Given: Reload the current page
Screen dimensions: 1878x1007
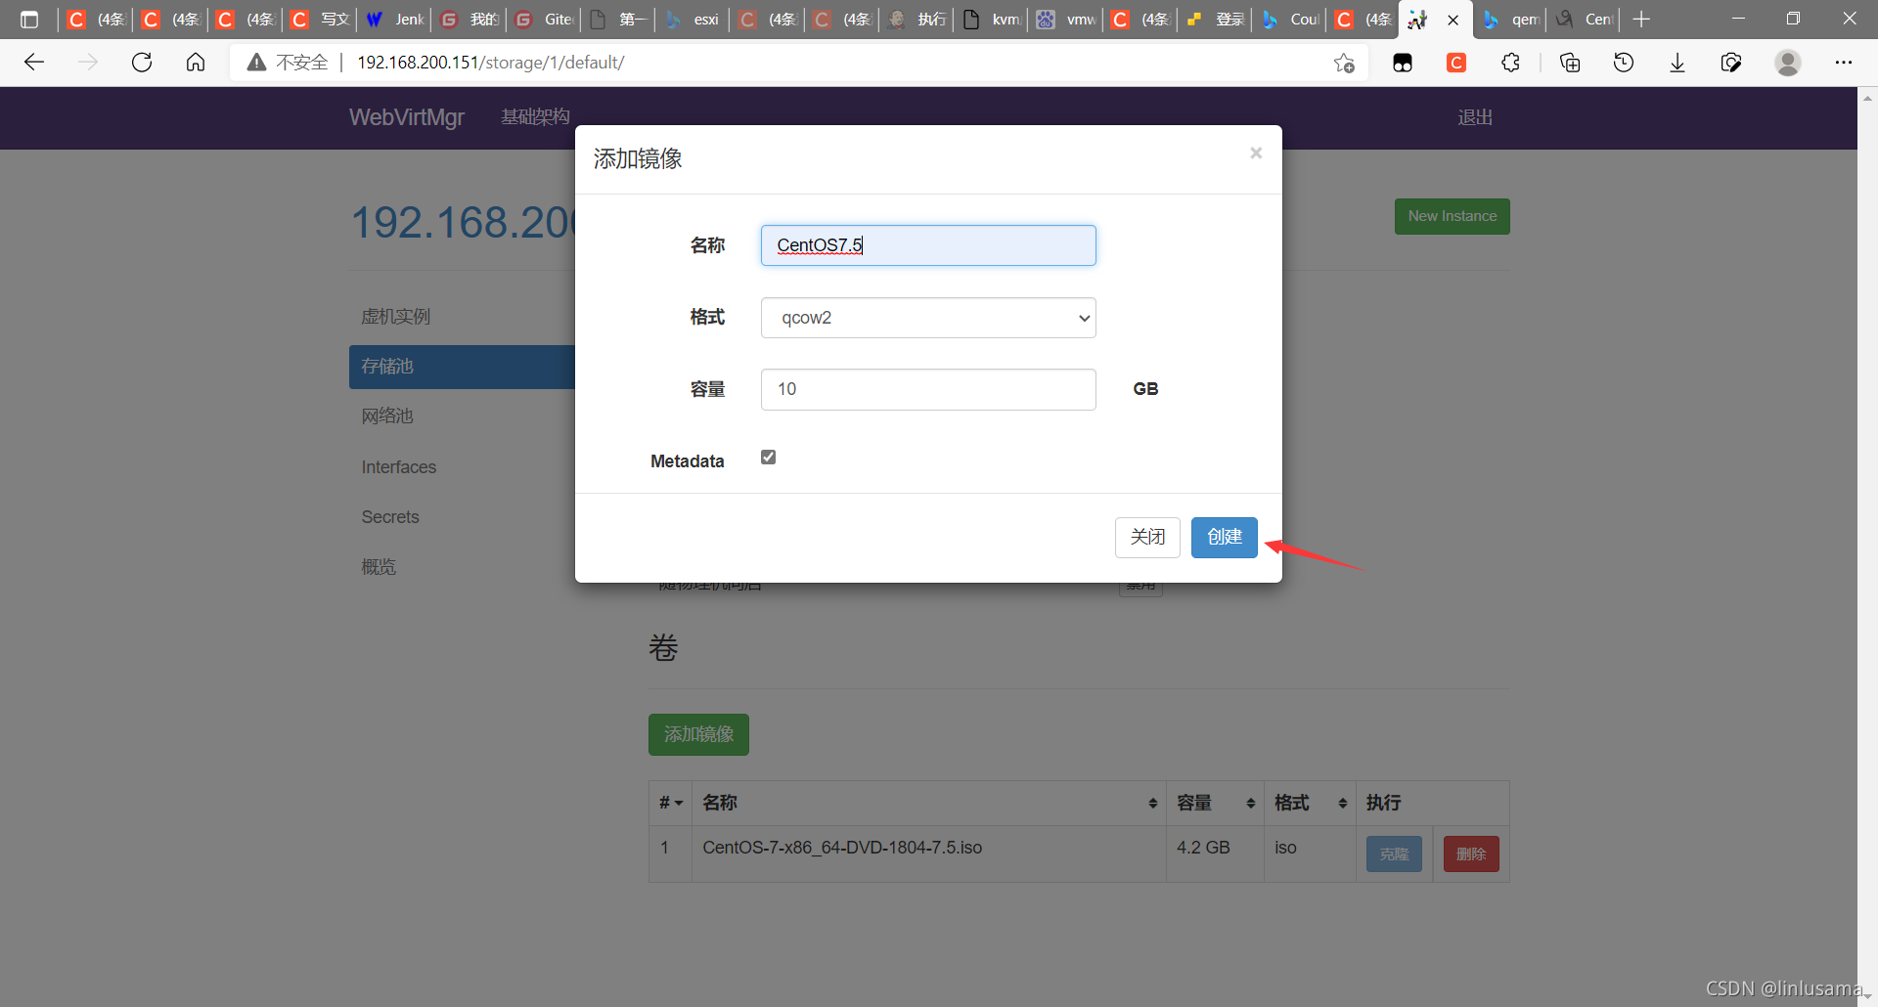Looking at the screenshot, I should [142, 63].
